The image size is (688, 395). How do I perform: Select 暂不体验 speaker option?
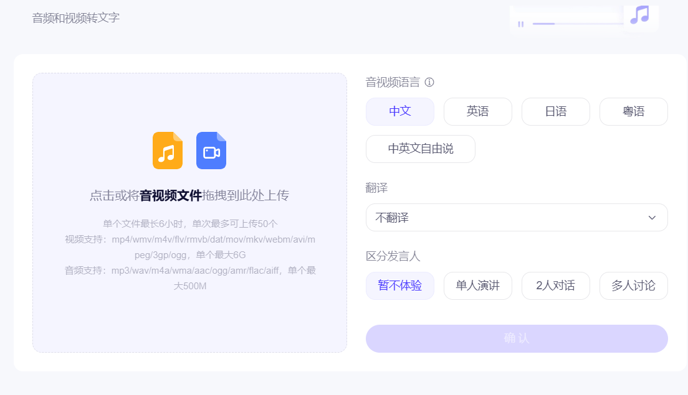[400, 286]
